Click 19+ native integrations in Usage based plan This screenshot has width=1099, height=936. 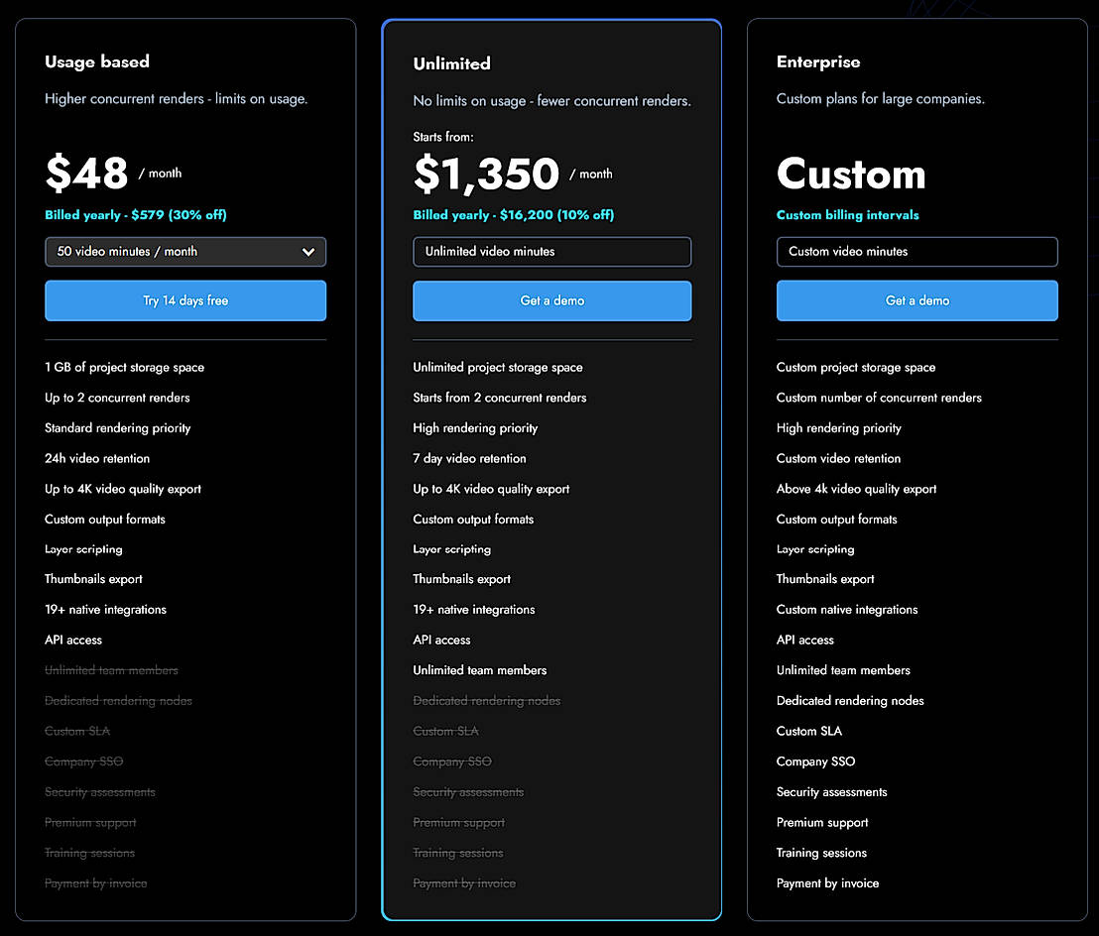(x=105, y=610)
